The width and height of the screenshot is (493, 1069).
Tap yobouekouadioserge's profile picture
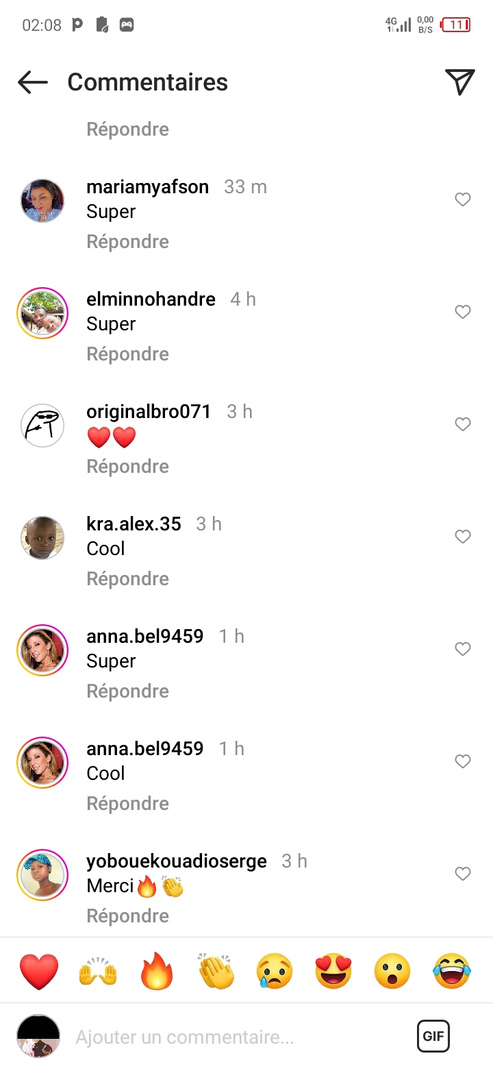[42, 875]
